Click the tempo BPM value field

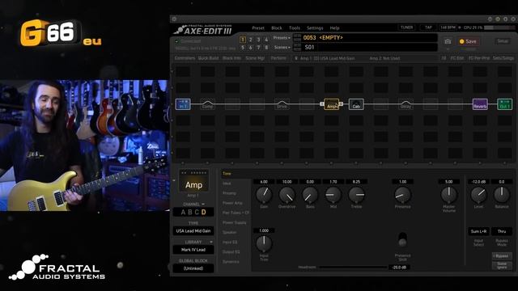pyautogui.click(x=448, y=27)
